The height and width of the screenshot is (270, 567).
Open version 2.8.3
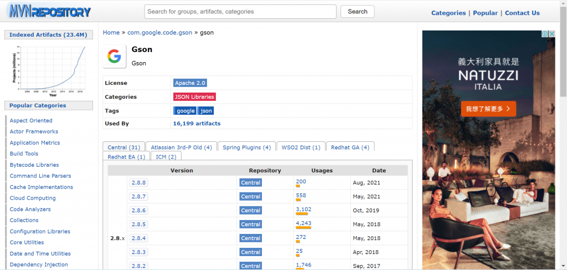click(x=138, y=252)
